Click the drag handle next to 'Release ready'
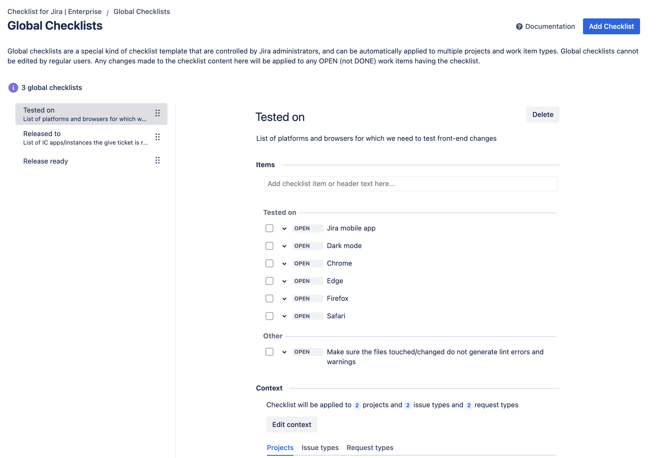 [x=157, y=161]
